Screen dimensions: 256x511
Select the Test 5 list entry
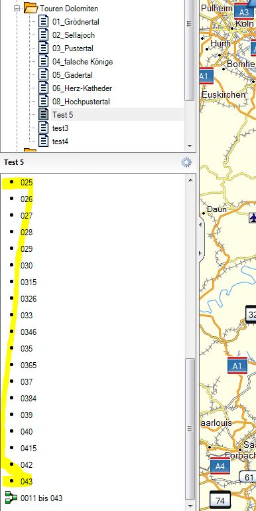point(62,115)
